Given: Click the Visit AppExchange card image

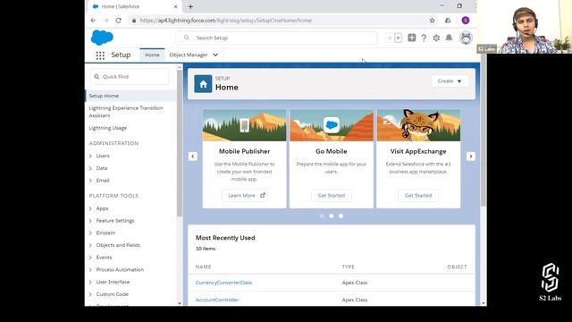Looking at the screenshot, I should (418, 125).
